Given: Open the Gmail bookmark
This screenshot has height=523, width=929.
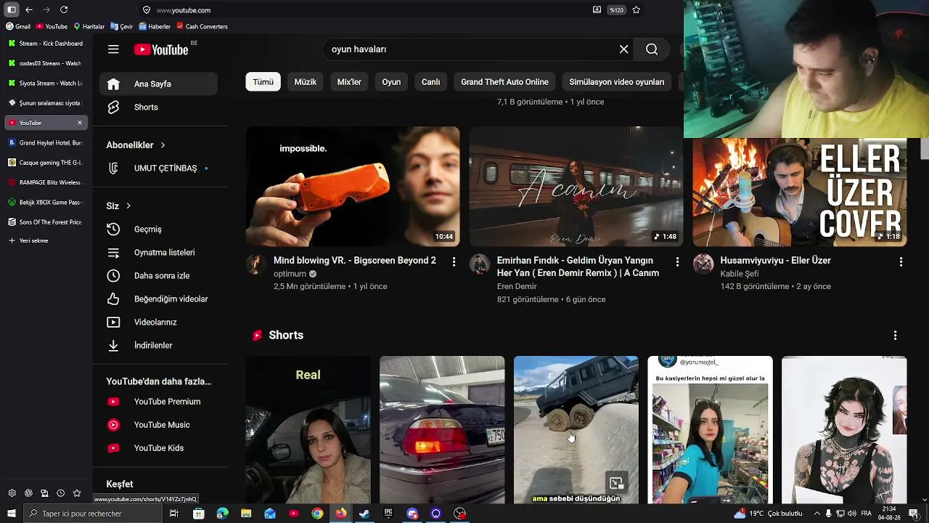Looking at the screenshot, I should 18,26.
